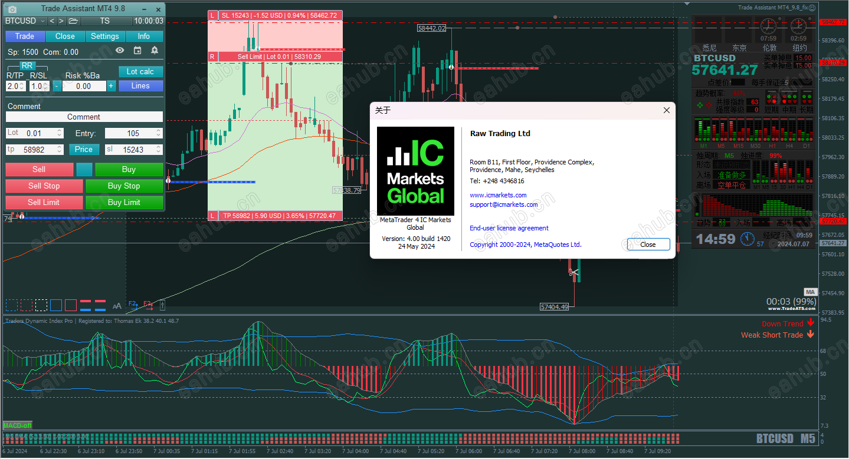This screenshot has height=459, width=849.
Task: Click the Lot size spinner arrows
Action: point(59,133)
